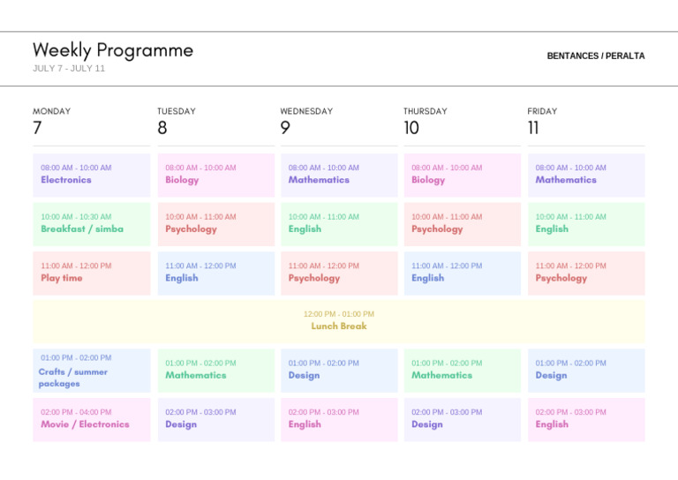Open Wednesday's English 10:00 AM block
678x480 pixels.
[x=339, y=224]
